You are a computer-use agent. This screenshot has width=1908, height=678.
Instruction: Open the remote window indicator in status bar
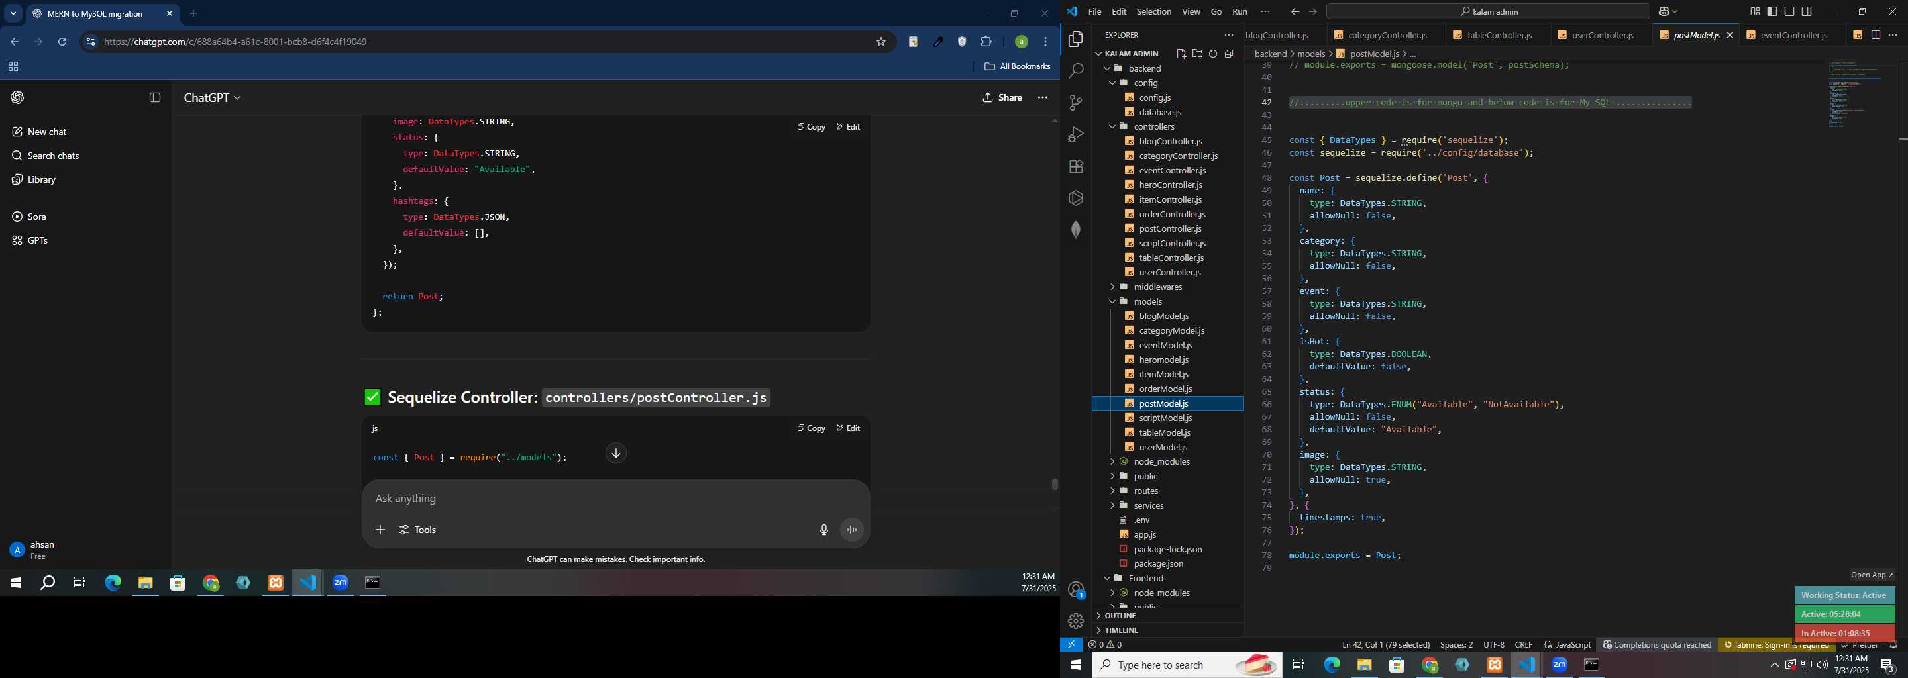click(x=1071, y=645)
